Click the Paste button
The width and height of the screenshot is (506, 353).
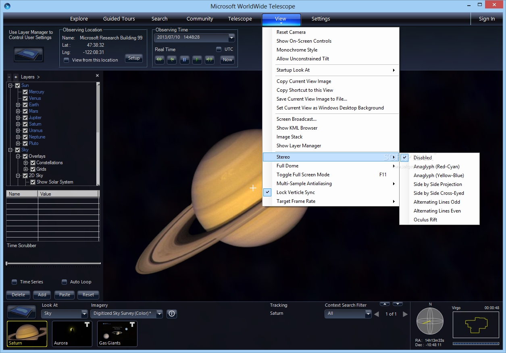(65, 295)
